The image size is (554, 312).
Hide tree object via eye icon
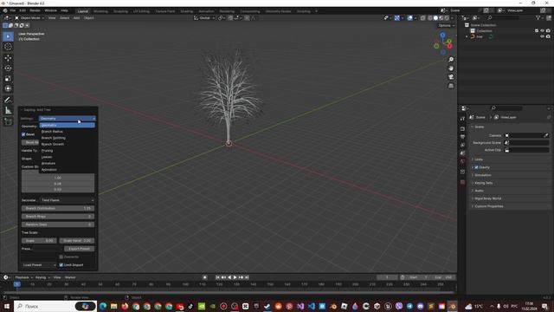point(543,36)
